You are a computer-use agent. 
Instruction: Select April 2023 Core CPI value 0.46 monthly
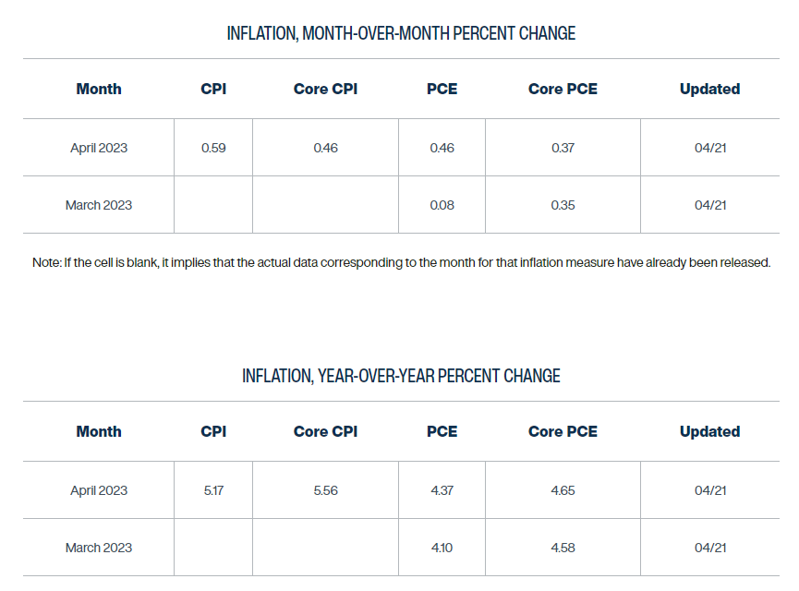pos(326,148)
